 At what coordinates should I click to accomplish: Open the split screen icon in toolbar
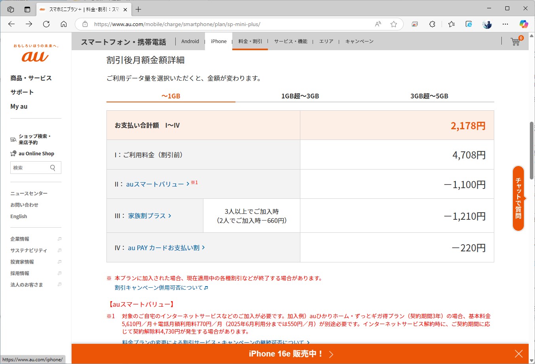(414, 24)
